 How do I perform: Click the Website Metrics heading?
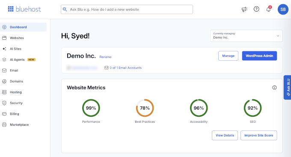86,88
